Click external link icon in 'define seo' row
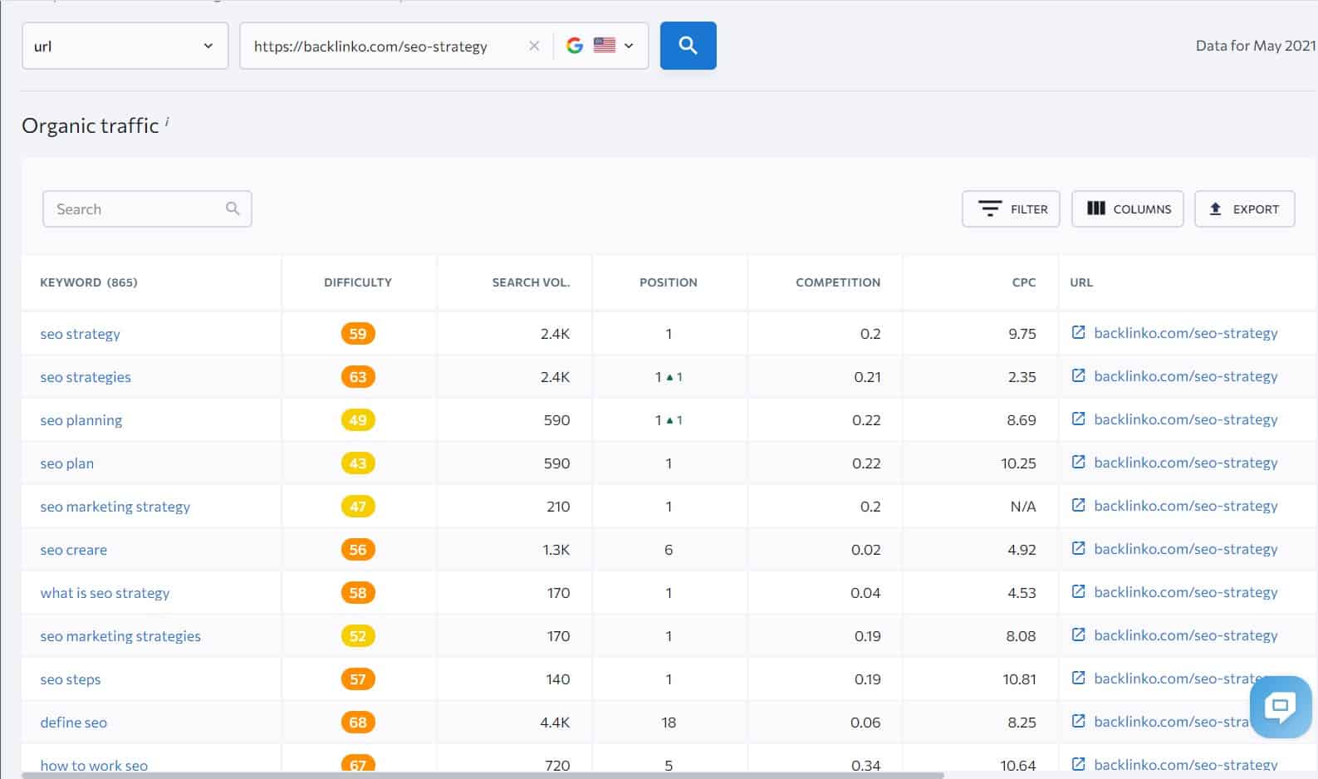The width and height of the screenshot is (1318, 779). [x=1078, y=721]
